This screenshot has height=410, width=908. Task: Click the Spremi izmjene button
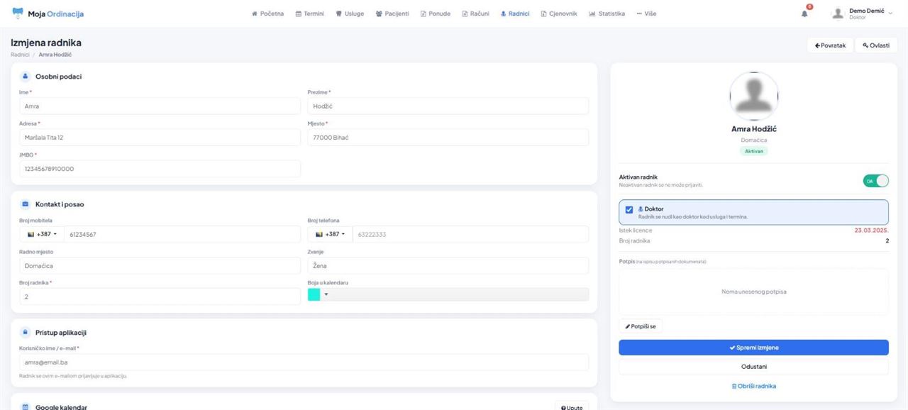pos(753,348)
